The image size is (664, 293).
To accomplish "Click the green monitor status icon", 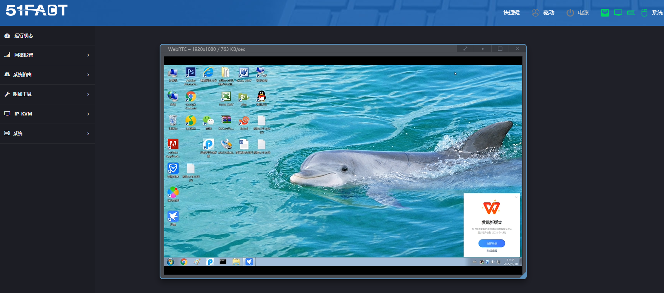I will click(x=618, y=13).
